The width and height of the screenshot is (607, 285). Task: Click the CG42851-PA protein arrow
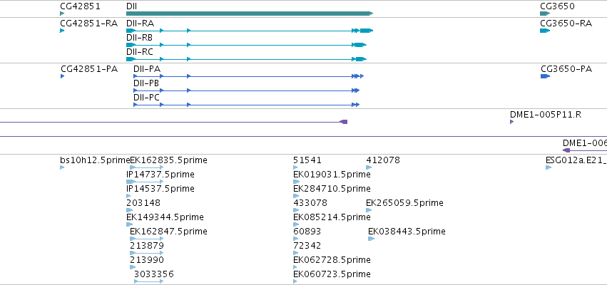tap(62, 76)
